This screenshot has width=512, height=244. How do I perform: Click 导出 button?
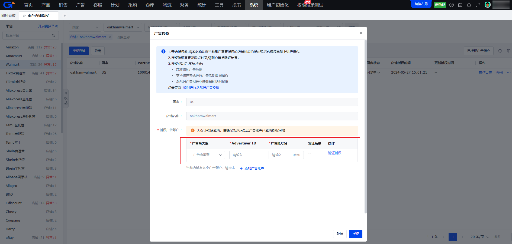(x=98, y=51)
